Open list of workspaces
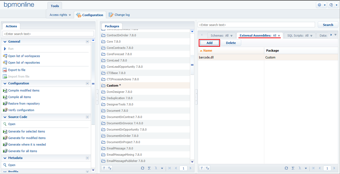The height and width of the screenshot is (174, 340). pyautogui.click(x=24, y=56)
